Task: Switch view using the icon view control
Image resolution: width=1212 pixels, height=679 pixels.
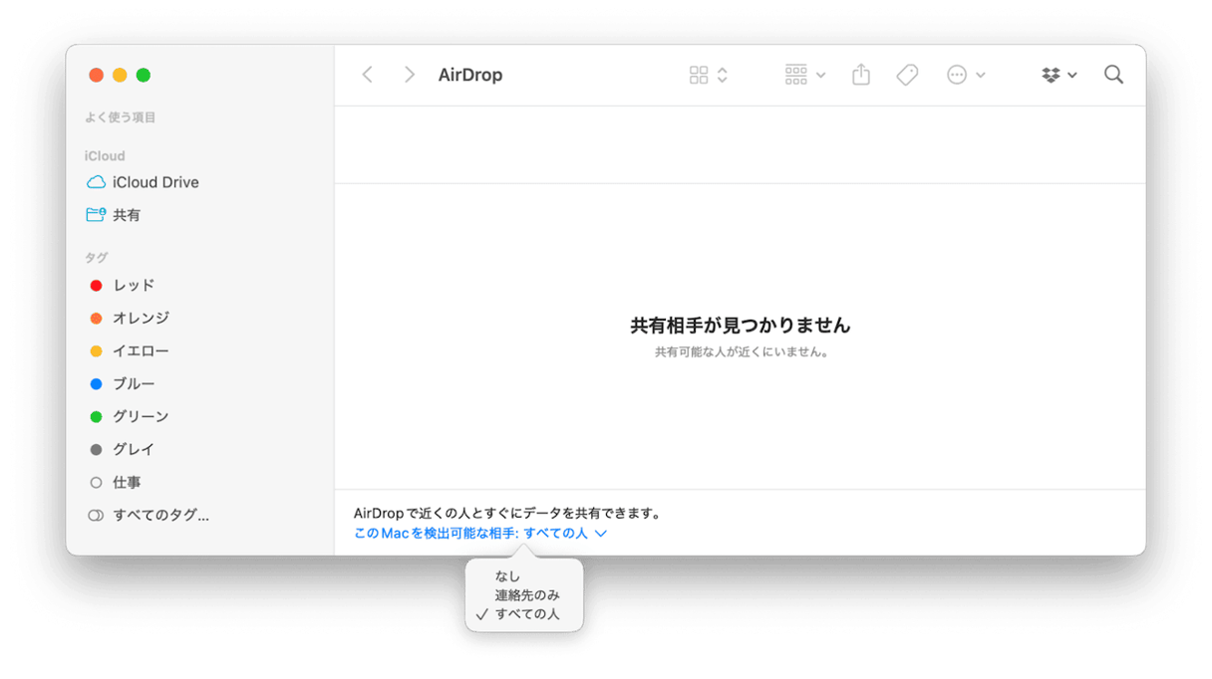Action: click(x=699, y=74)
